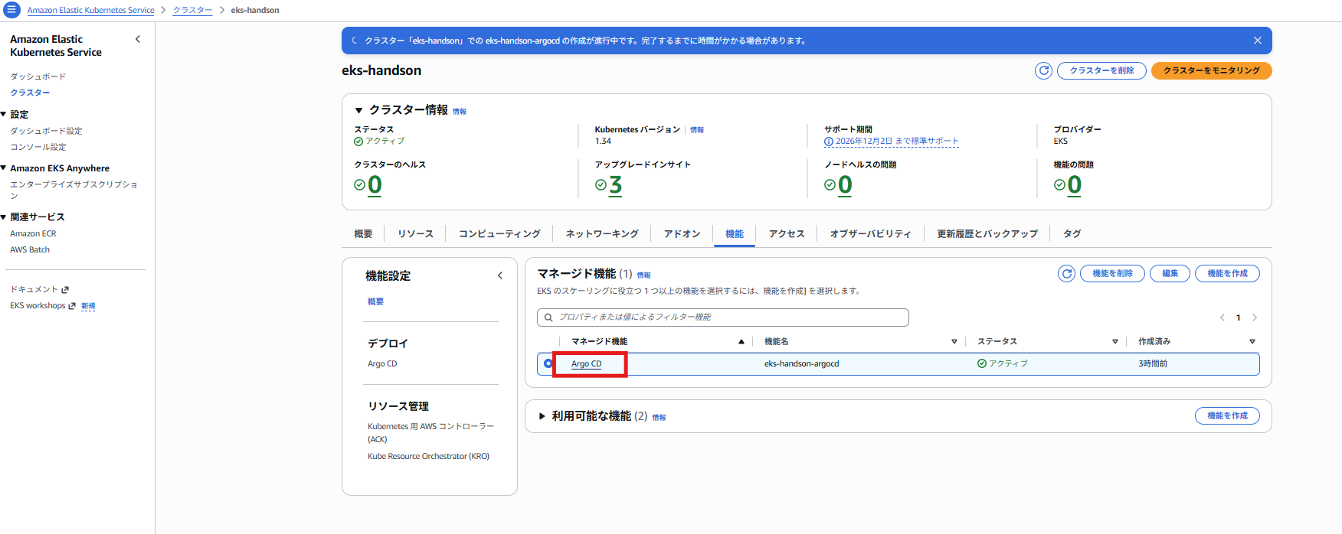This screenshot has width=1342, height=534.
Task: Open the 情報 link beside マネージド機能
Action: click(x=643, y=275)
